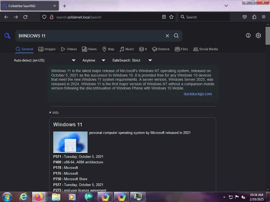Switch to the Music category tab
This screenshot has height=202, width=270.
pos(127,49)
